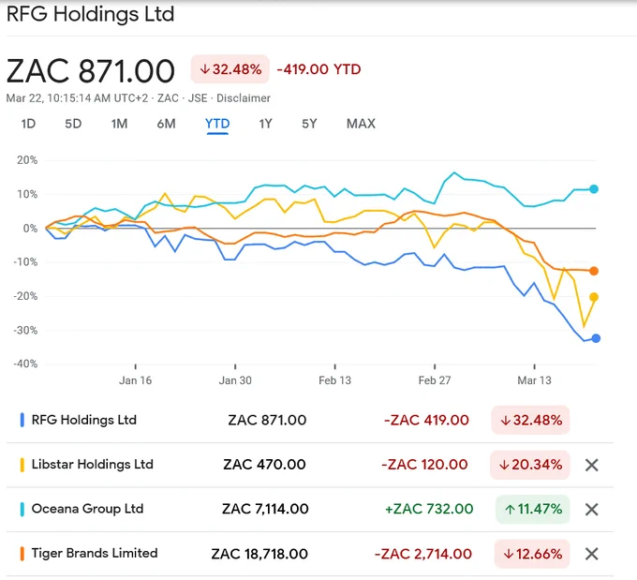Click the -419.00 YTD change text

(318, 69)
